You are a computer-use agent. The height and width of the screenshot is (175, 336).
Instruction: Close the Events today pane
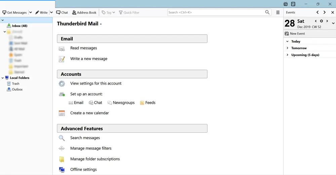coord(333,12)
